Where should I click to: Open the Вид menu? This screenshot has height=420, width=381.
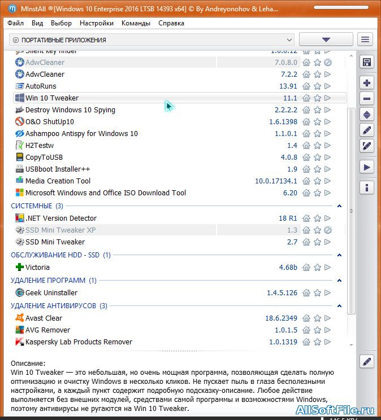tap(37, 23)
